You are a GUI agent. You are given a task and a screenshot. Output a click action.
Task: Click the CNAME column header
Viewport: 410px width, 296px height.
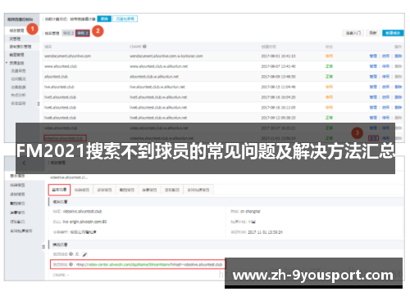(x=135, y=47)
